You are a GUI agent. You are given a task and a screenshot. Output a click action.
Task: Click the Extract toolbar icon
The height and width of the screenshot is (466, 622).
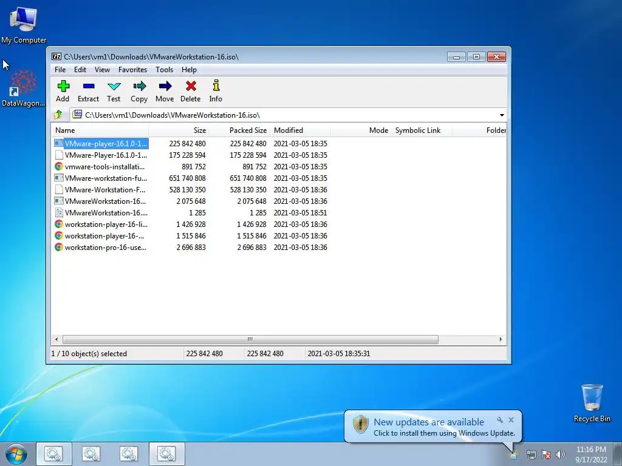coord(89,86)
